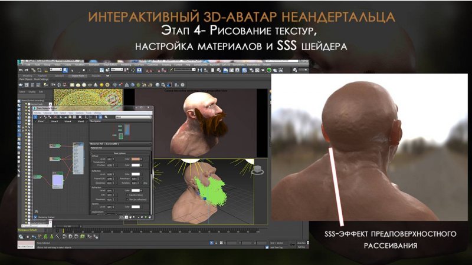Image resolution: width=472 pixels, height=265 pixels.
Task: Click the Auto Key button
Action: click(301, 243)
